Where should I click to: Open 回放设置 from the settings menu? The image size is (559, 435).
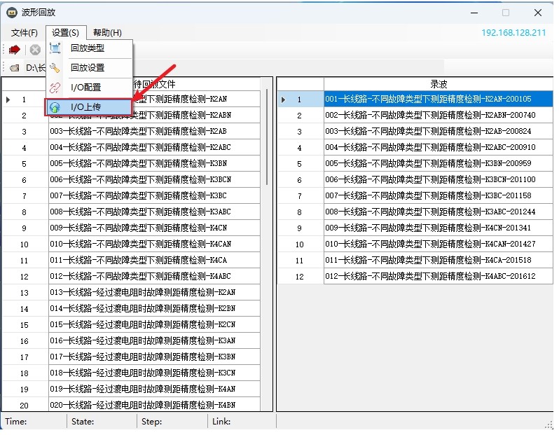[88, 68]
